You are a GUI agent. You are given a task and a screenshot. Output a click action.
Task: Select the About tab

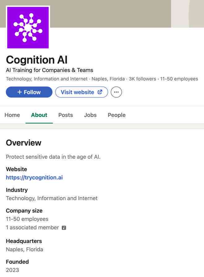(x=39, y=115)
